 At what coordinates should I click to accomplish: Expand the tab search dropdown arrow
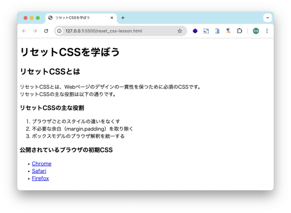267,18
